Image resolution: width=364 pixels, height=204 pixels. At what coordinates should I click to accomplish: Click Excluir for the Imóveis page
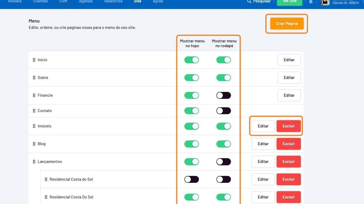288,126
